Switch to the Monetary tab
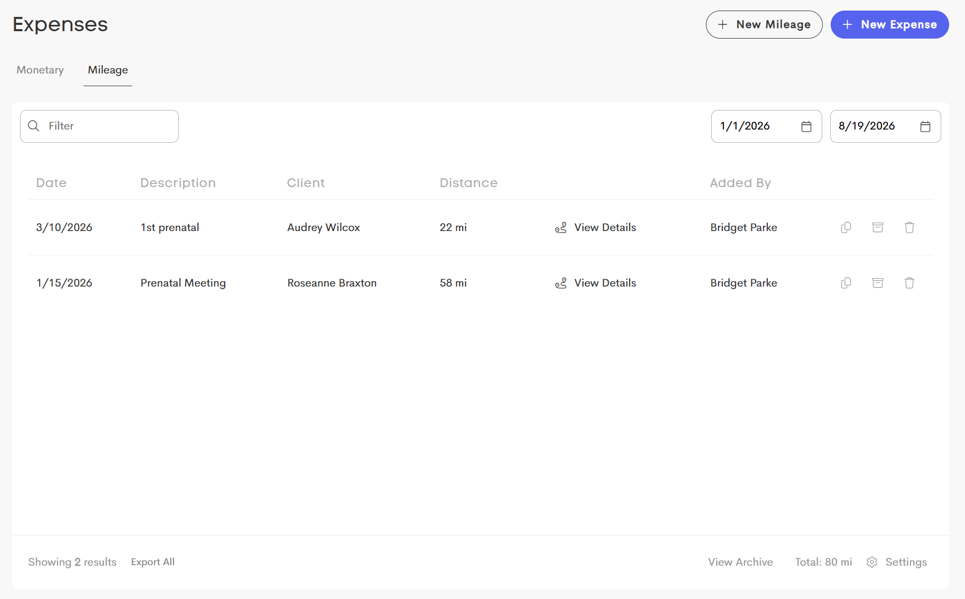The image size is (965, 599). [x=40, y=70]
